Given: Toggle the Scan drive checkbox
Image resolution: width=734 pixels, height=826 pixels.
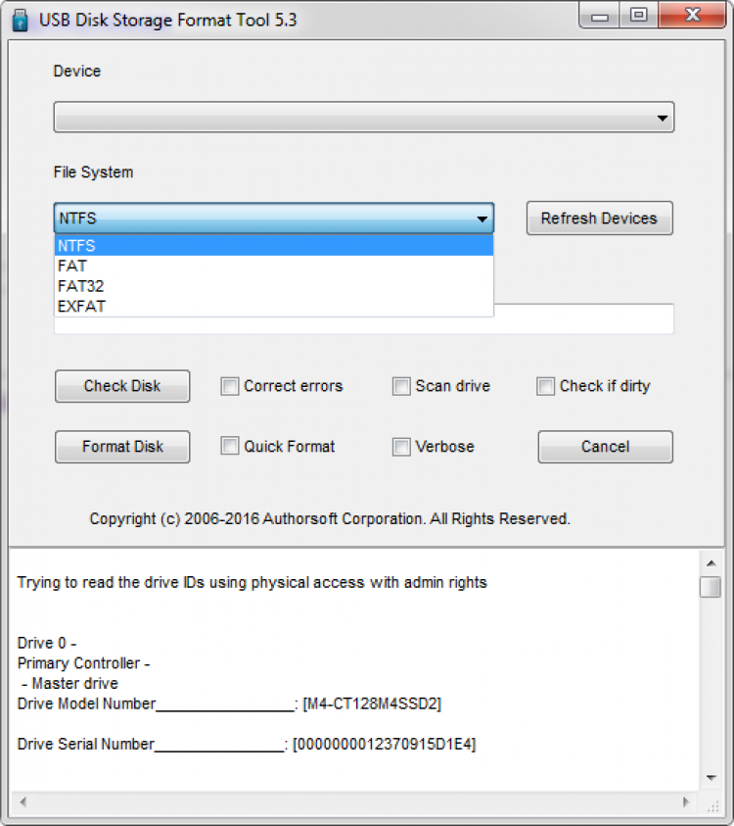Looking at the screenshot, I should [401, 386].
